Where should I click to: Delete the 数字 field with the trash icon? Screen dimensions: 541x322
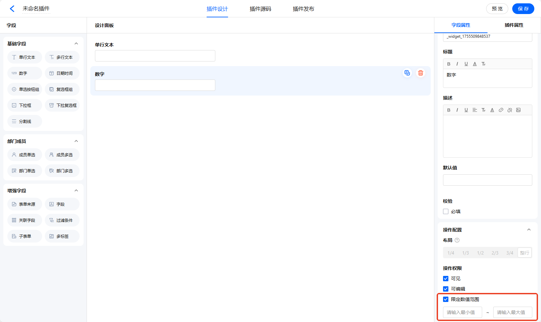coord(421,73)
